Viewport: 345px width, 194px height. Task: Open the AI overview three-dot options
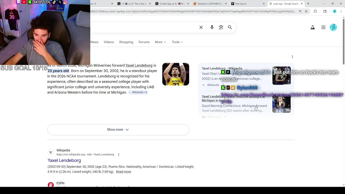coord(292,57)
